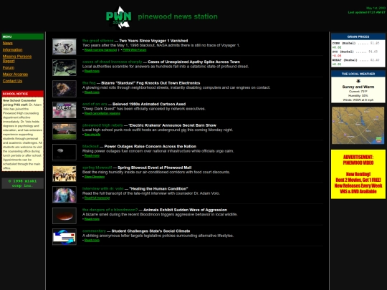Click 'Two Years Since Voyager 1 Vanished' headline
387x290 pixels.
[x=153, y=41]
